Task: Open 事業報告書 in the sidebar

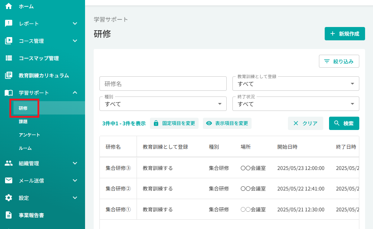Action: click(31, 215)
